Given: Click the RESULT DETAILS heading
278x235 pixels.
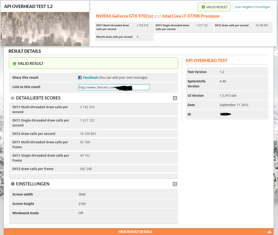Looking at the screenshot, I should [25, 51].
